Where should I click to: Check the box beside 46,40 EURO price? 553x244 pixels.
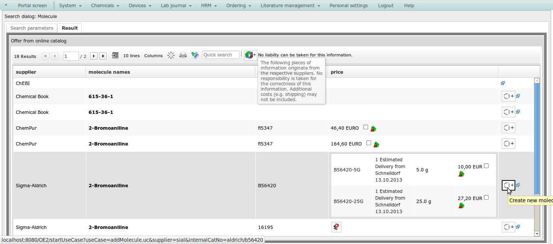(365, 127)
